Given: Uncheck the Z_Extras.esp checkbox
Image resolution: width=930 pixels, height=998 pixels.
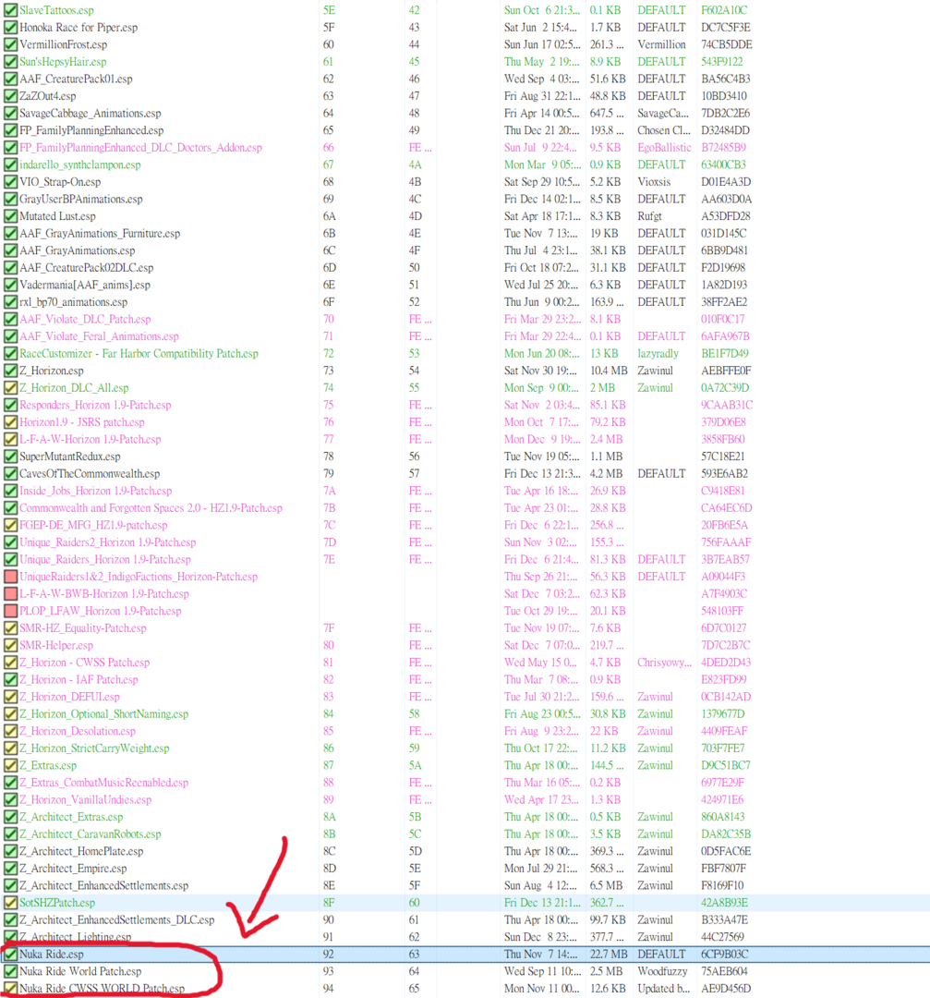Looking at the screenshot, I should 10,766.
